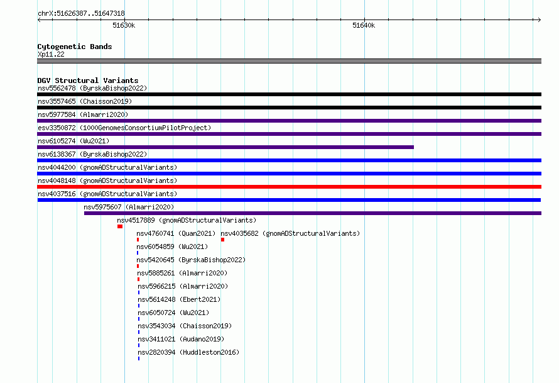Click the shorter purple bar under nsv6105274
Viewport: 559px width, 383px height.
click(x=225, y=147)
